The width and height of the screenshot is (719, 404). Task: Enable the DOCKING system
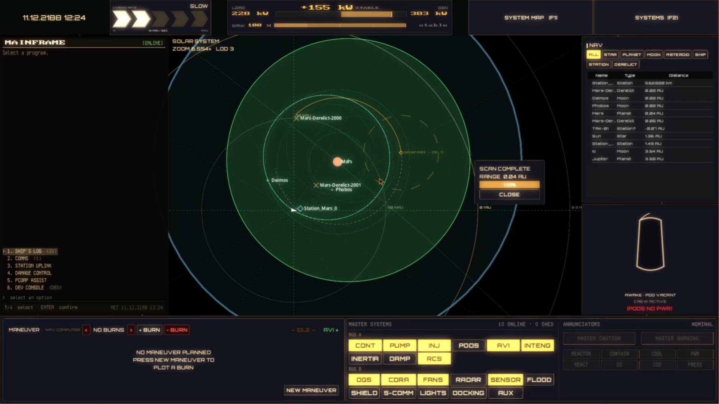tap(468, 393)
